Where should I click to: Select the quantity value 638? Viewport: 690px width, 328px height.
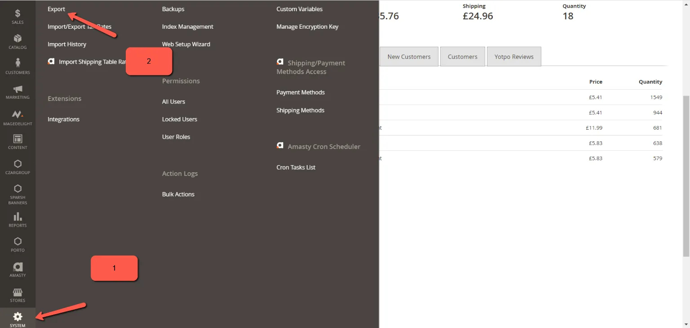pos(658,143)
